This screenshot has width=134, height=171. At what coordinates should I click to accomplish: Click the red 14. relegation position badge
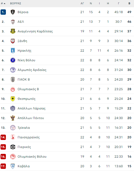(x=3, y=137)
